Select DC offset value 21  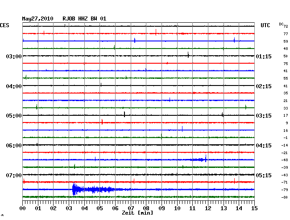pyautogui.click(x=286, y=101)
